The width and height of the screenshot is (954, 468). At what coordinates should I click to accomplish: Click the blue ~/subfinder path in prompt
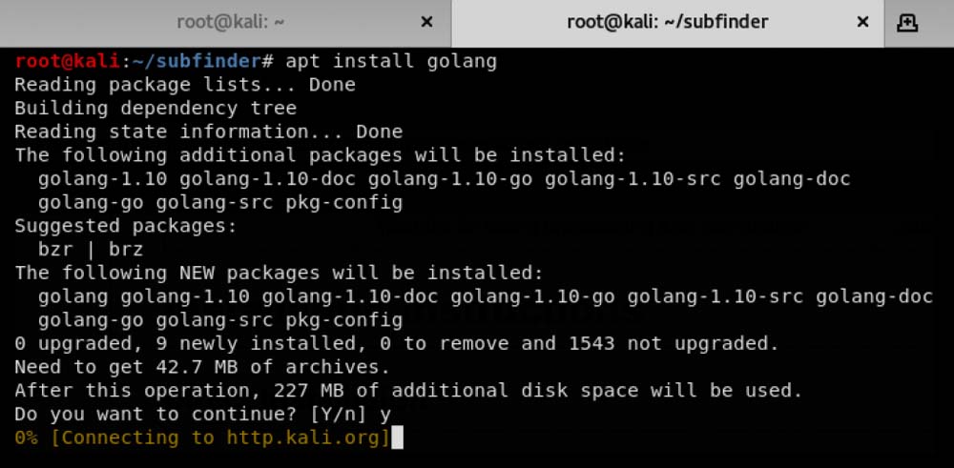197,61
